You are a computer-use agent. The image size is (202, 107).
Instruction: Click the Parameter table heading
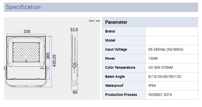pos(116,22)
